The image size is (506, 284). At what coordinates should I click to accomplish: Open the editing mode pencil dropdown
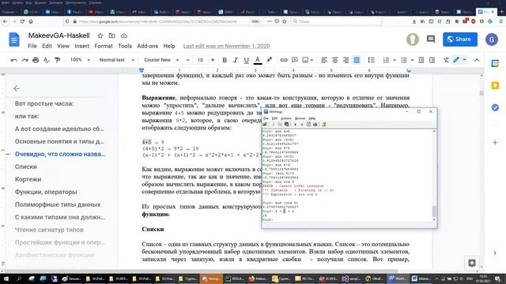point(459,60)
